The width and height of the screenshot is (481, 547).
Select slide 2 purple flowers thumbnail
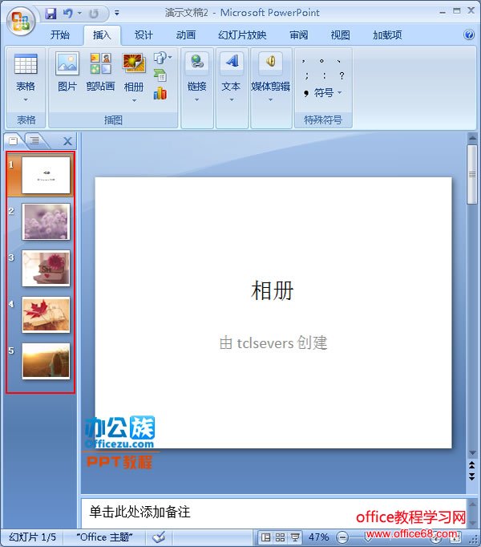(x=46, y=221)
